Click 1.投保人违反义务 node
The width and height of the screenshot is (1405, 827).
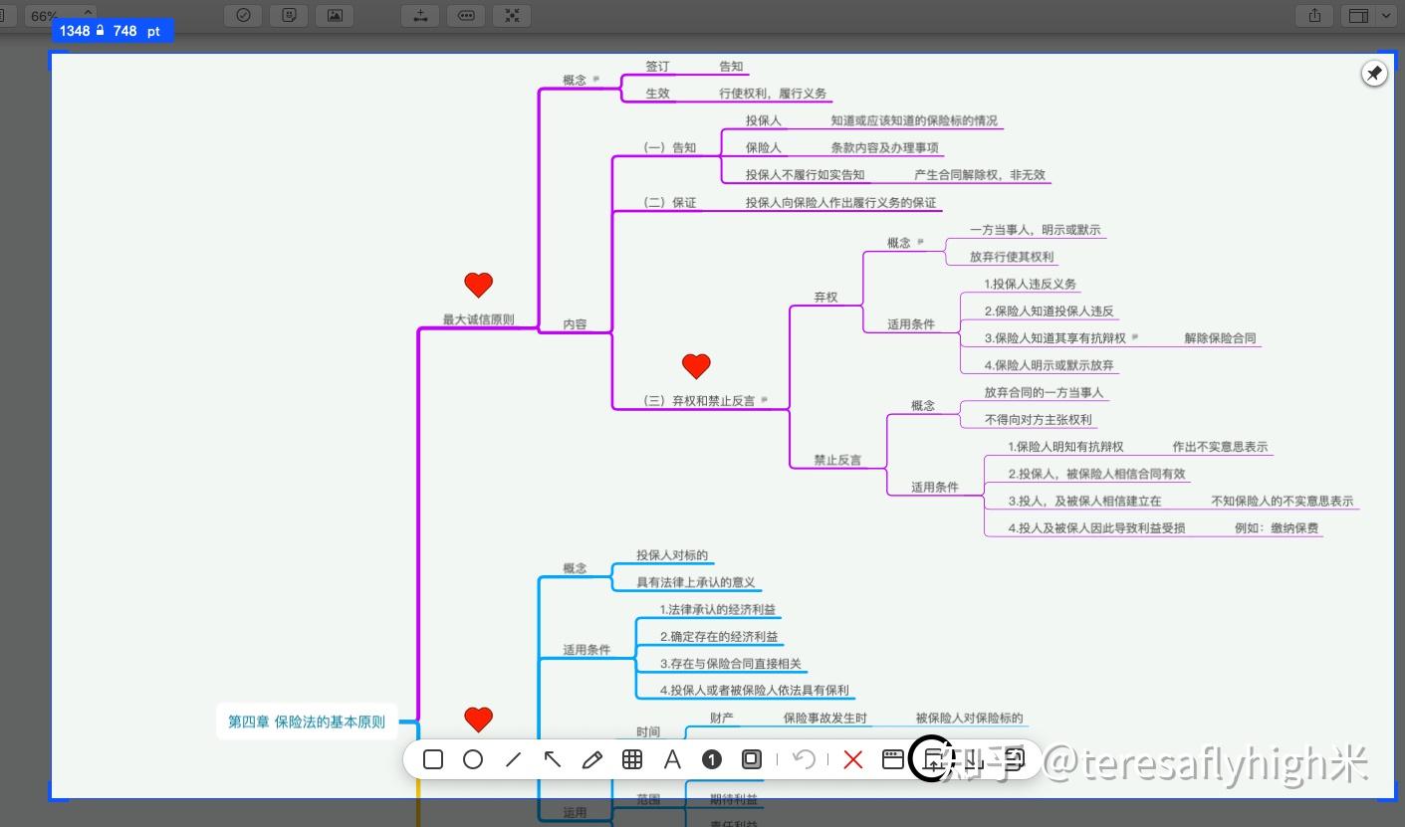point(1031,284)
